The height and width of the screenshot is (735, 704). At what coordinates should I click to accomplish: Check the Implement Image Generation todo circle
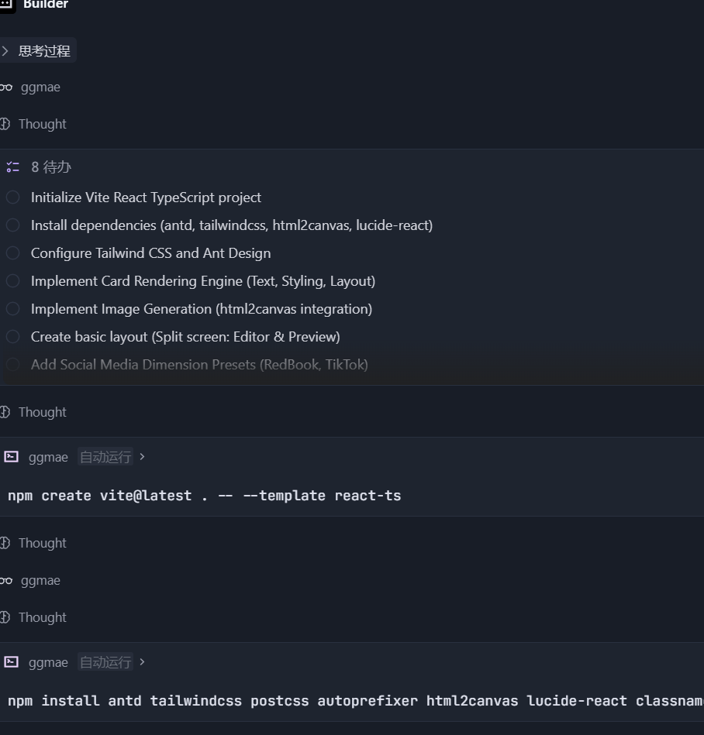tap(12, 309)
